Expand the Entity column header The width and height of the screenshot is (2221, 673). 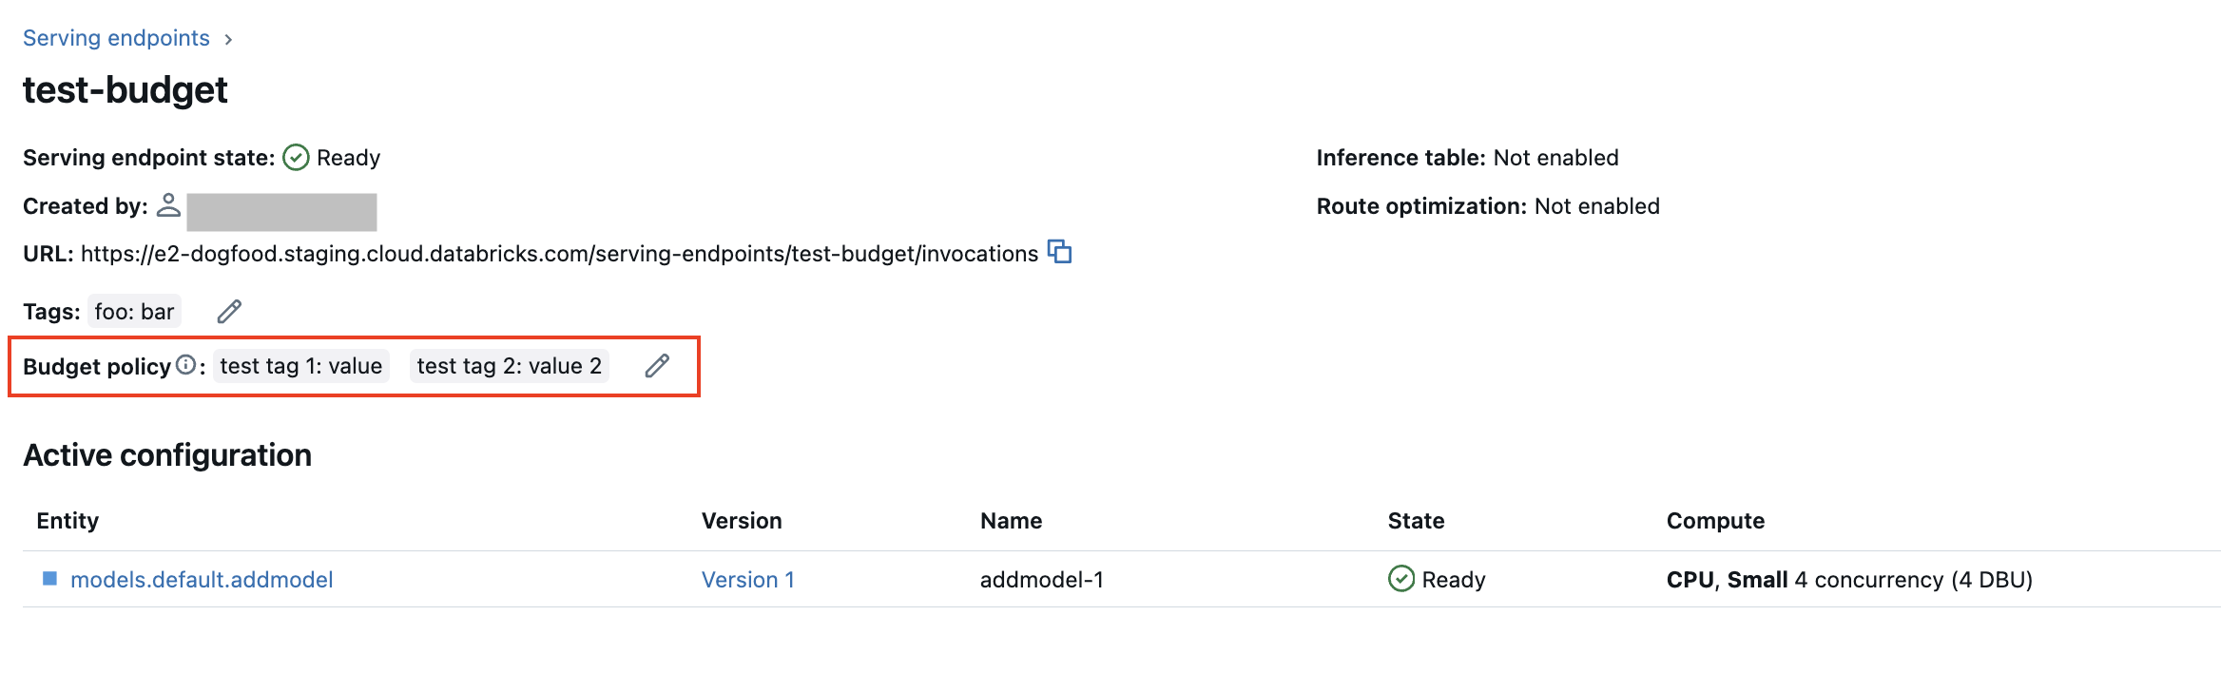[x=67, y=520]
